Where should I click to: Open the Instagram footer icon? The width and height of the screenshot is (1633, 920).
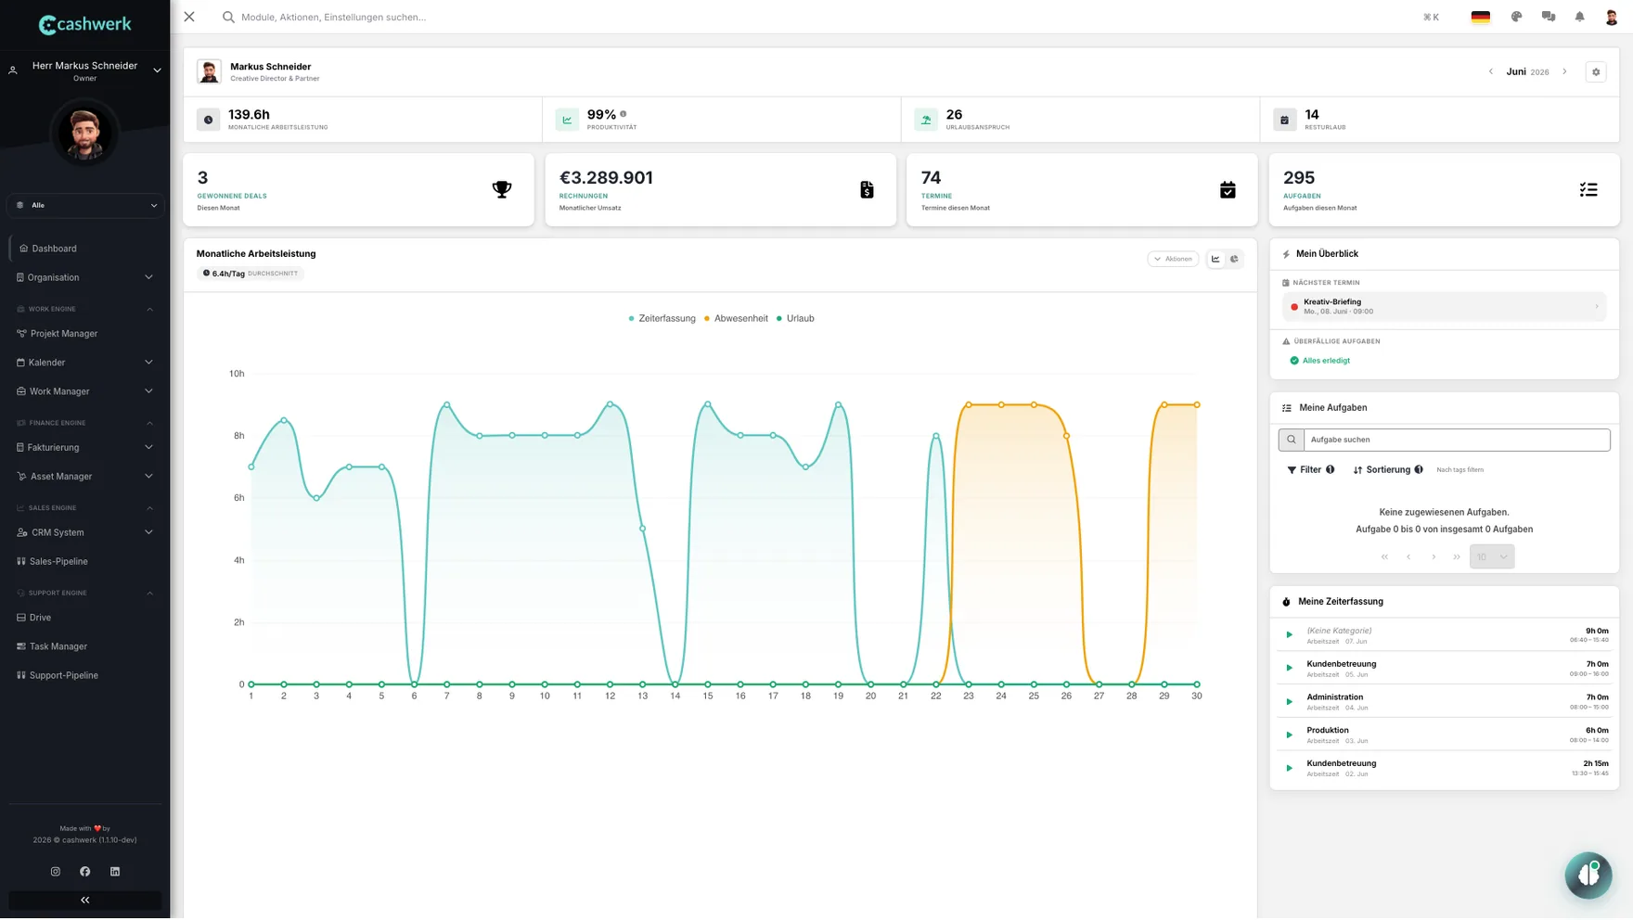point(56,872)
